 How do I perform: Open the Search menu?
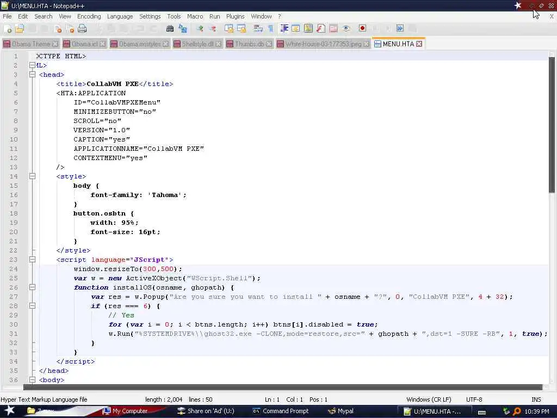[44, 16]
